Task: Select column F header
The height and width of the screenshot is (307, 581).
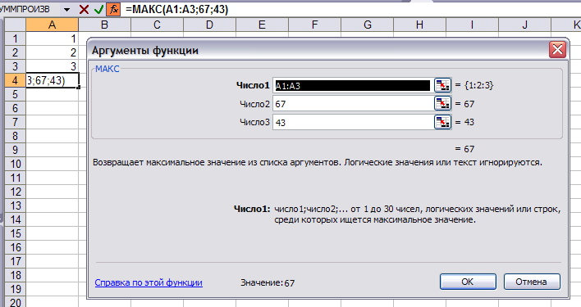Action: click(x=314, y=25)
